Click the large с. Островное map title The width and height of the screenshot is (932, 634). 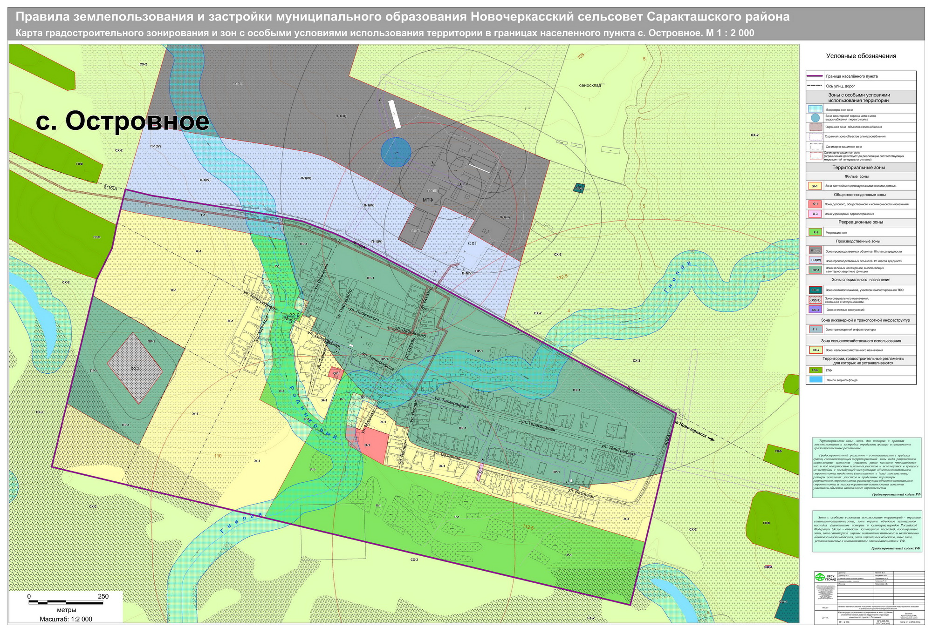(123, 121)
